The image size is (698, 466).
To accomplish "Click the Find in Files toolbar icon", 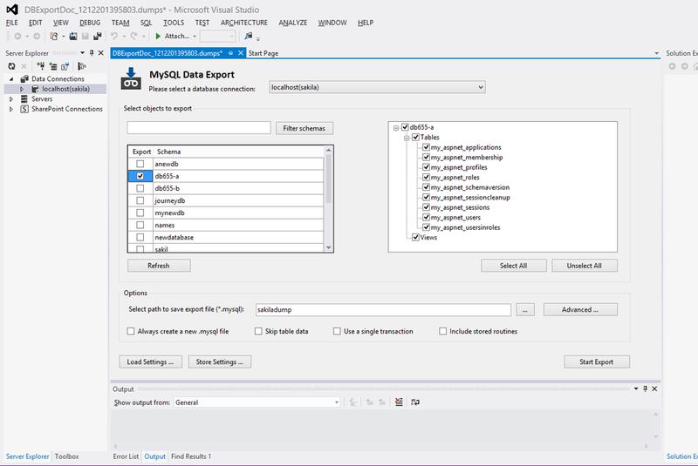I will (249, 37).
